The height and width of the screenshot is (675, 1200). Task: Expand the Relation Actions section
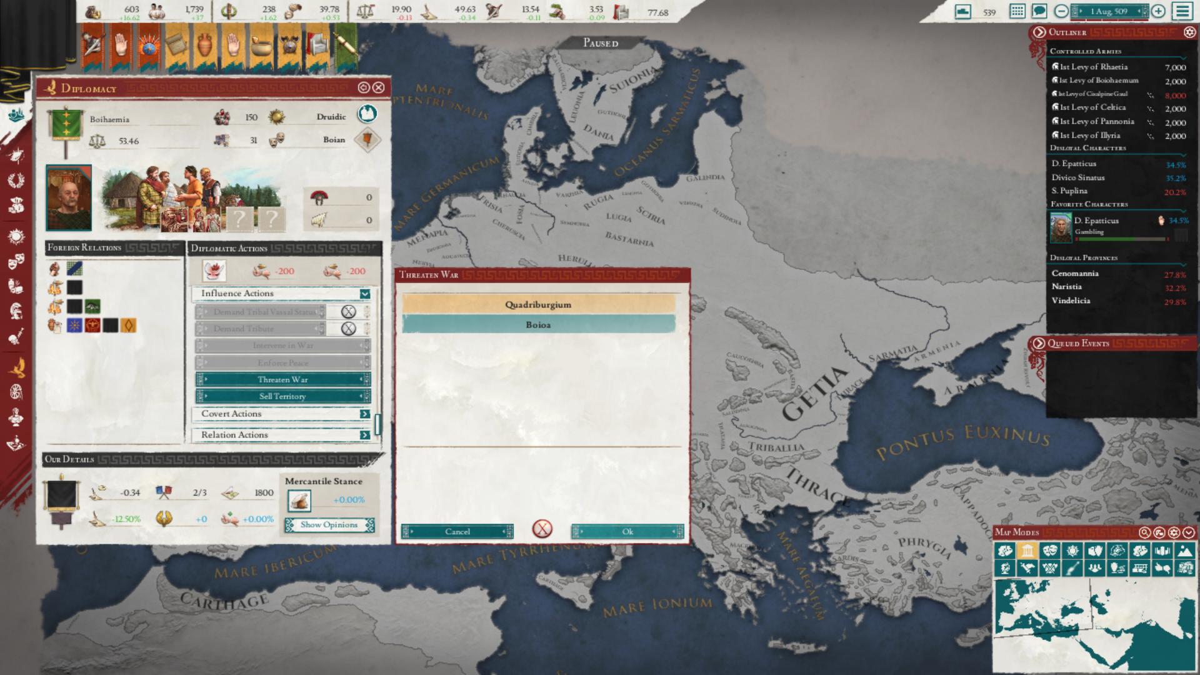tap(365, 435)
